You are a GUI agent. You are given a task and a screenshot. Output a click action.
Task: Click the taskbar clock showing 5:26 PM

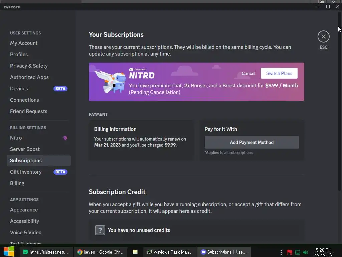(x=324, y=252)
